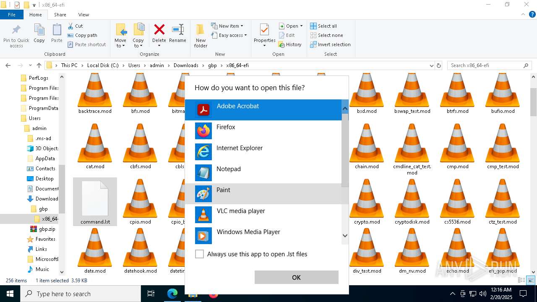Refresh the folder view
Screen dimensions: 537x302
click(439, 65)
